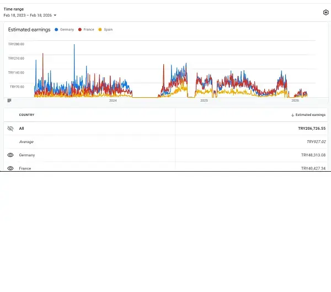Select Germany legend label in chart
Screen dimensions: 331x292
pyautogui.click(x=67, y=29)
